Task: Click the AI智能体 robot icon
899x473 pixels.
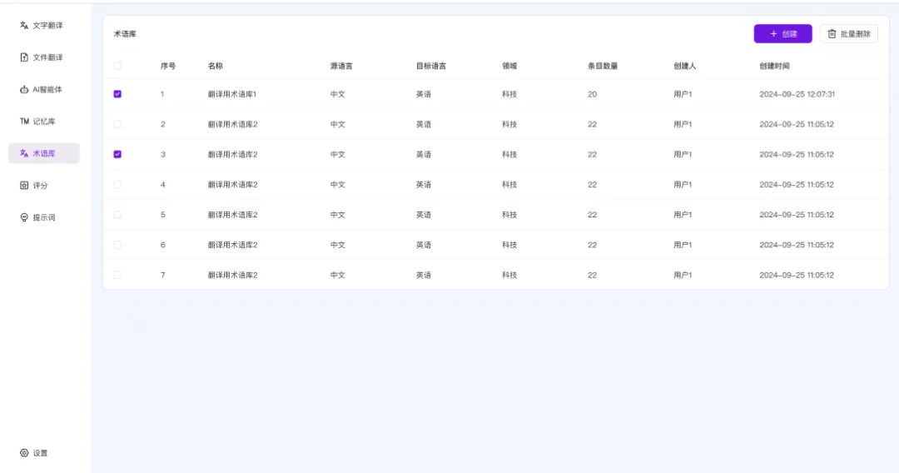Action: coord(24,90)
